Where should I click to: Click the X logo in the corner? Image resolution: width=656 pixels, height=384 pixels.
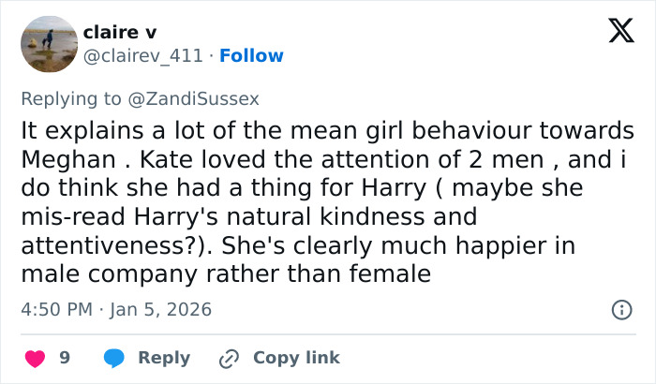click(615, 35)
